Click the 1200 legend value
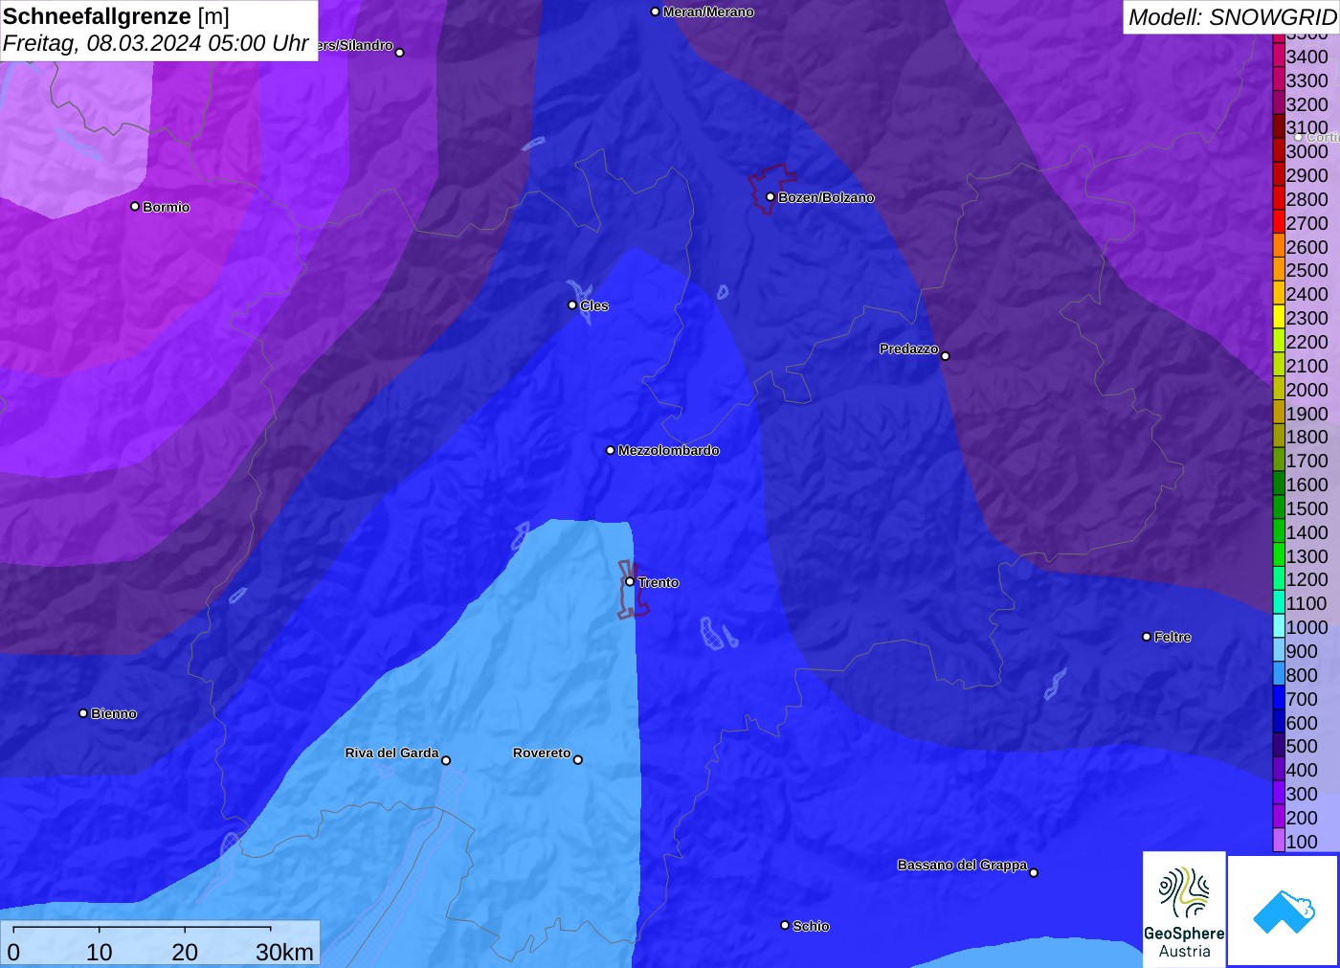The height and width of the screenshot is (968, 1340). 1307,579
